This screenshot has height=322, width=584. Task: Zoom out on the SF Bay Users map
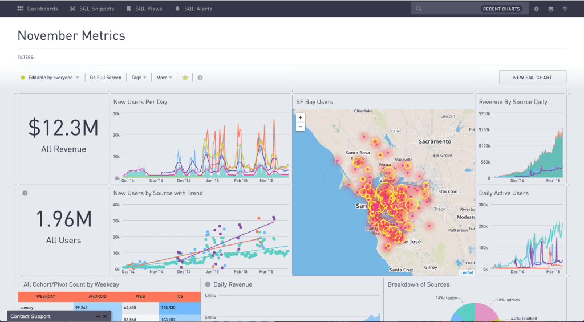coord(301,127)
